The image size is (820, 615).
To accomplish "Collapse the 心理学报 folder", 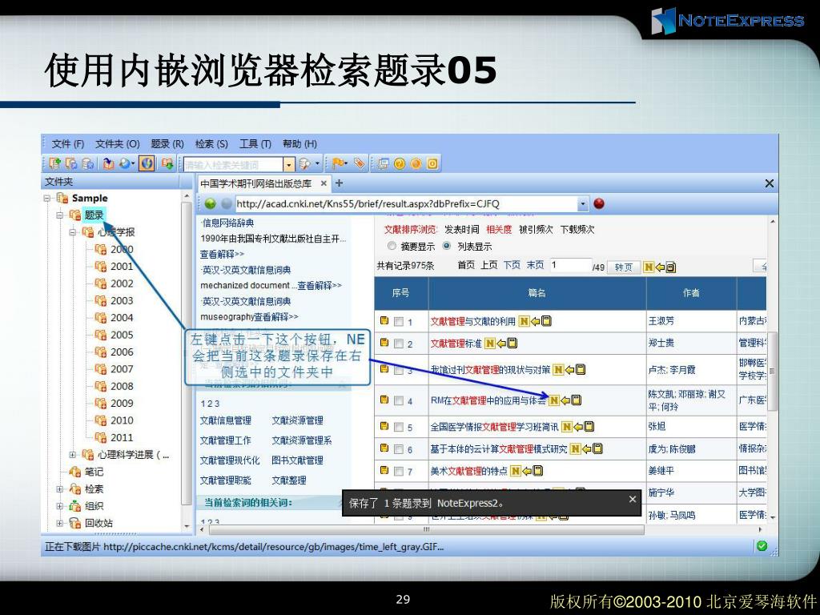I will [73, 232].
